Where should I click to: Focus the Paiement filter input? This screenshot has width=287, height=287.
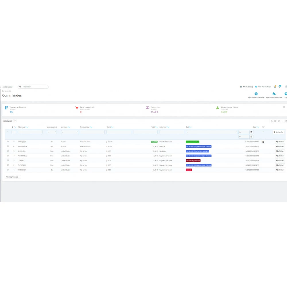(x=172, y=132)
